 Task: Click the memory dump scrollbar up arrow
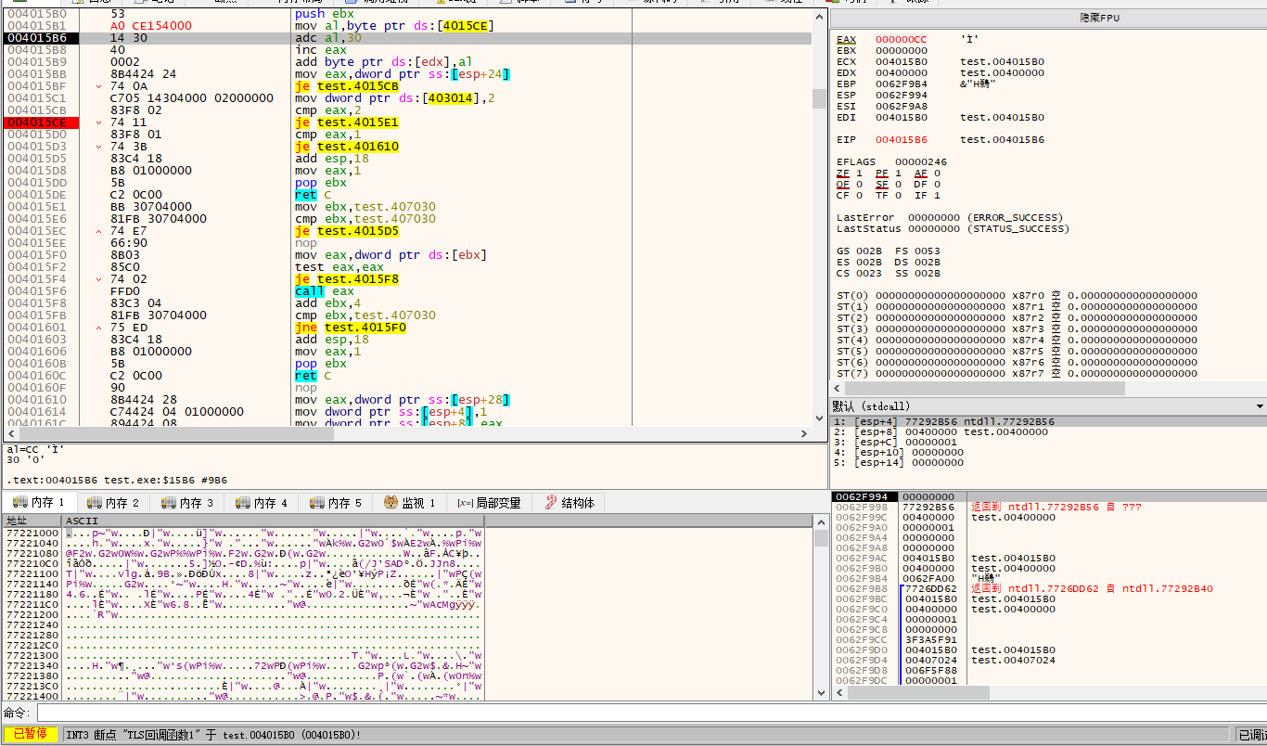820,521
